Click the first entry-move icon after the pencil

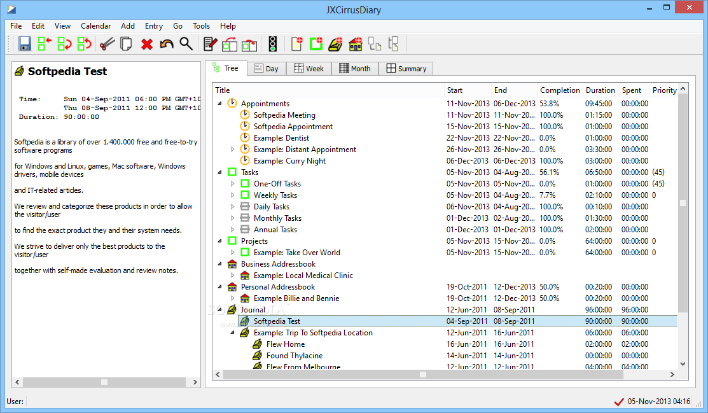coord(230,44)
